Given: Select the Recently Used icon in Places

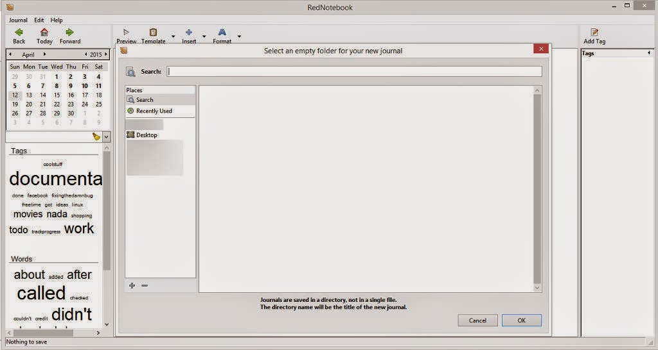Looking at the screenshot, I should tap(130, 111).
